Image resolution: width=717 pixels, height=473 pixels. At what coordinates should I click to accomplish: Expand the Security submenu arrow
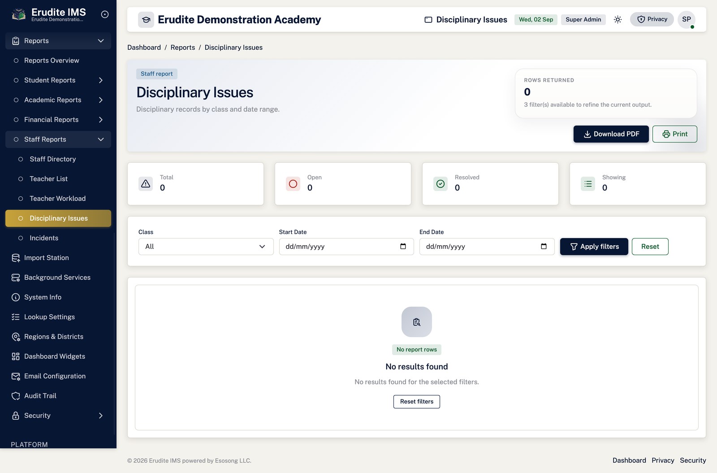pos(101,416)
